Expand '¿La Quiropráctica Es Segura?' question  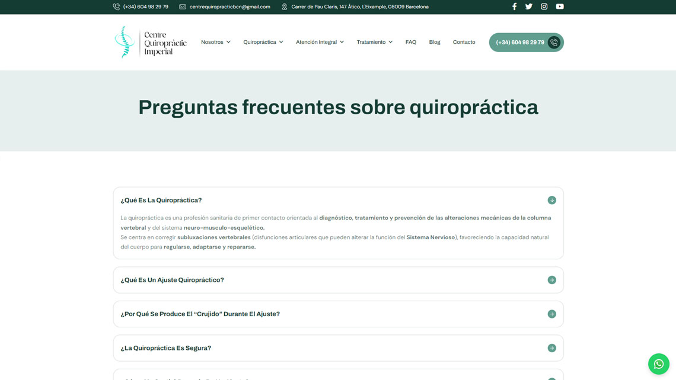pos(551,348)
